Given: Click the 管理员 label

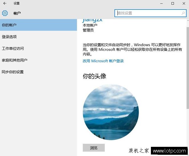Looking at the screenshot, I should pos(88,30).
